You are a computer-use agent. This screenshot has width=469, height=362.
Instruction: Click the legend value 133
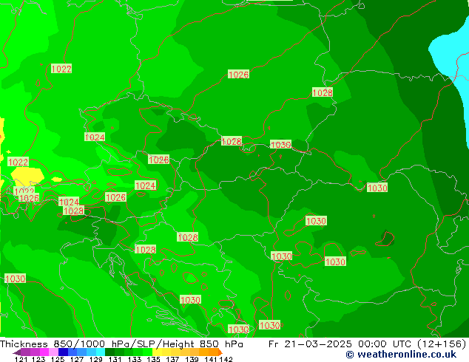tap(135, 359)
